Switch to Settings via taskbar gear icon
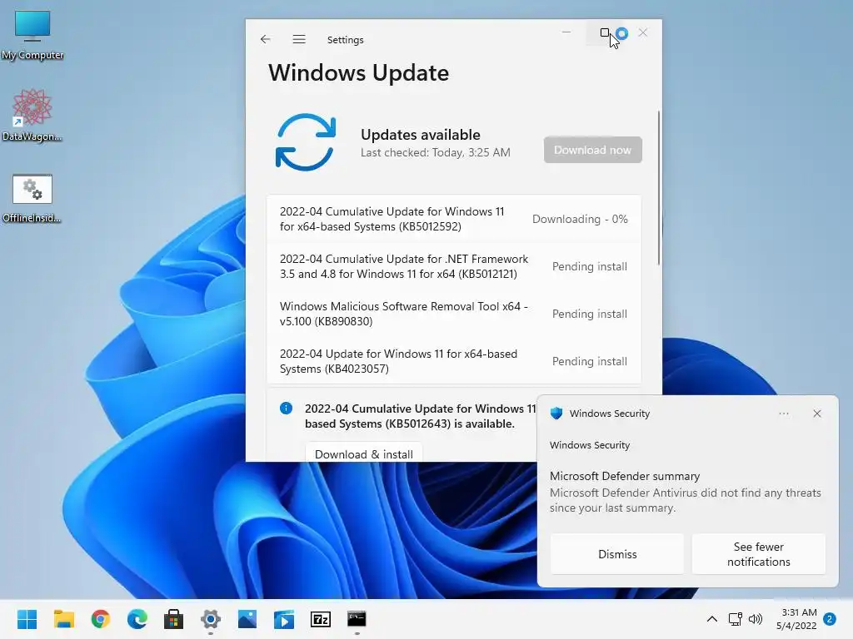The image size is (853, 639). (211, 619)
